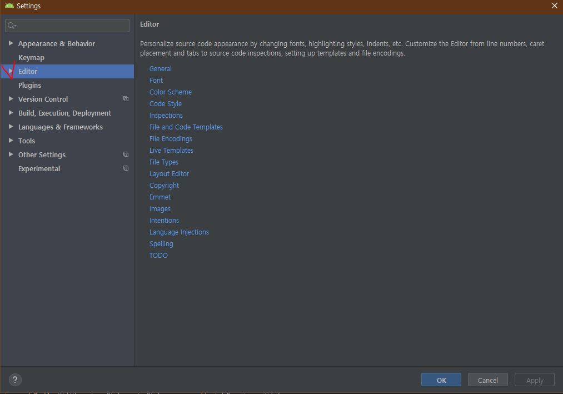The image size is (563, 394).
Task: Select Version Control in the tree
Action: 43,99
